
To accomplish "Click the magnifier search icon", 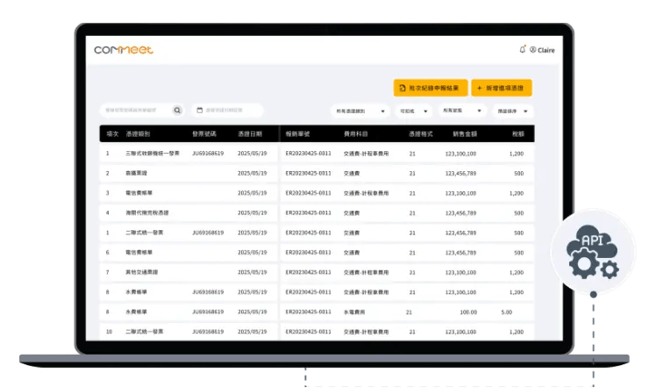I will pyautogui.click(x=177, y=110).
